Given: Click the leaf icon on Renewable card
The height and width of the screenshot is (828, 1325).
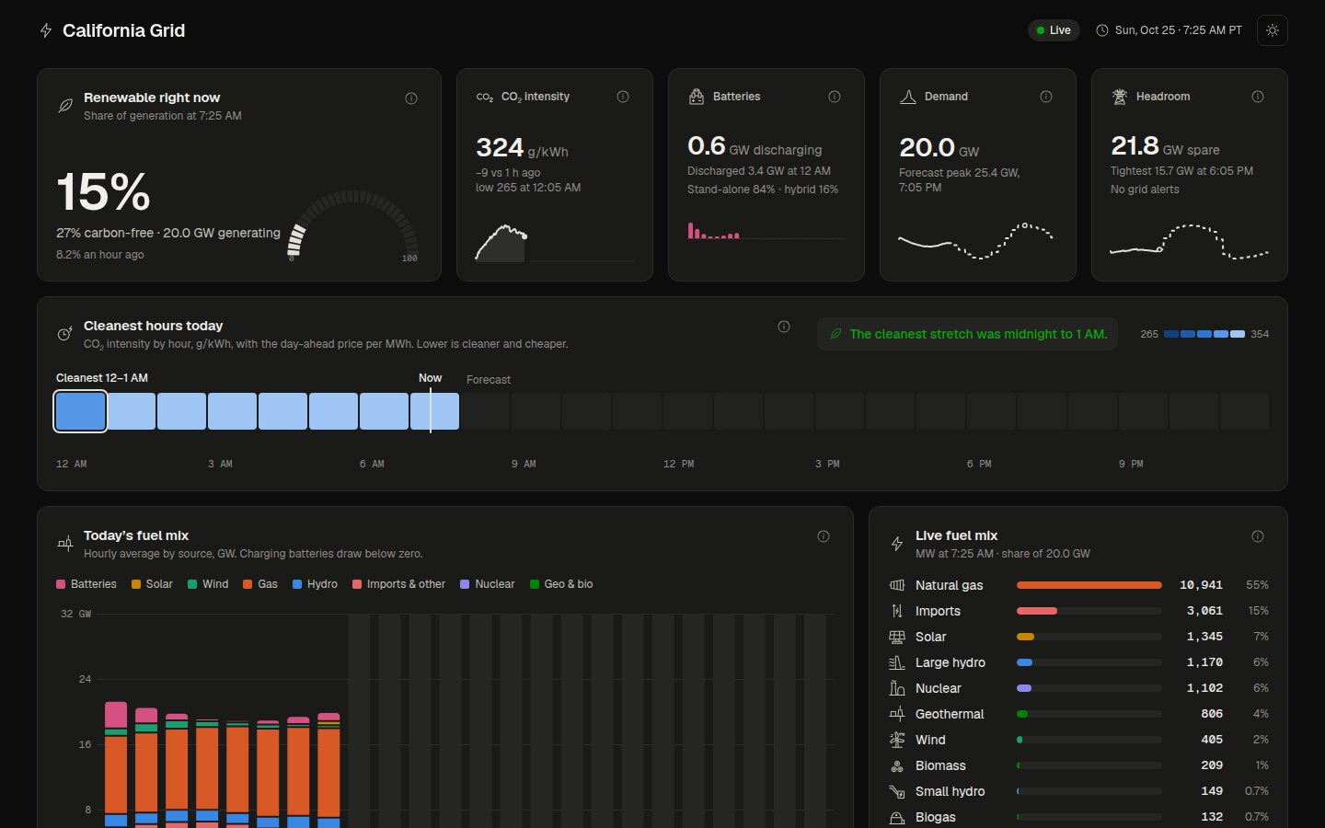Looking at the screenshot, I should (x=65, y=106).
